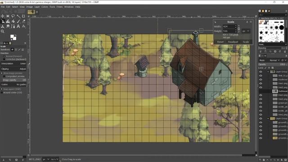
Task: Click Readjust in the Scale dialog
Action: pyautogui.click(x=233, y=42)
